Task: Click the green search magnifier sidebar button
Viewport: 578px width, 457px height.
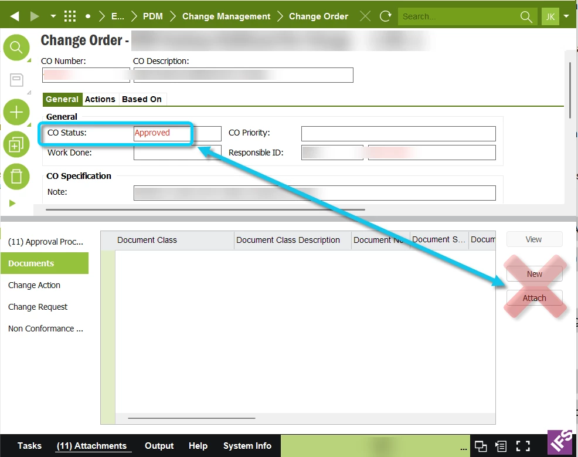Action: point(16,48)
